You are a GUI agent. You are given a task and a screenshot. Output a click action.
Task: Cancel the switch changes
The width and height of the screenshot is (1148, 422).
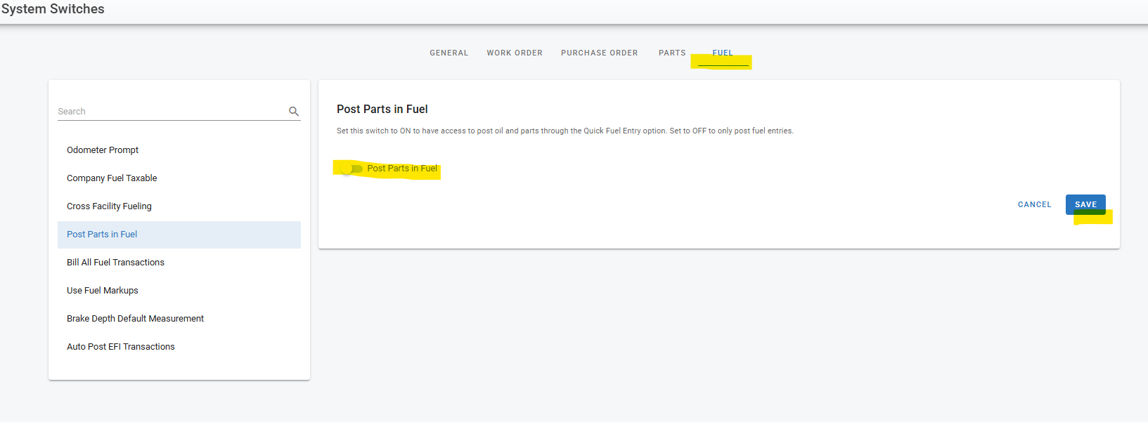(x=1034, y=204)
